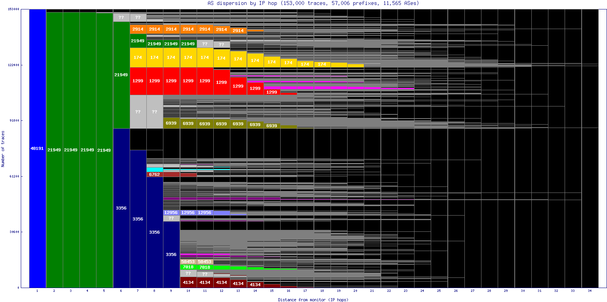Image resolution: width=607 pixels, height=302 pixels.
Task: Select the lavender 12956 block at hop 10
Action: click(188, 213)
